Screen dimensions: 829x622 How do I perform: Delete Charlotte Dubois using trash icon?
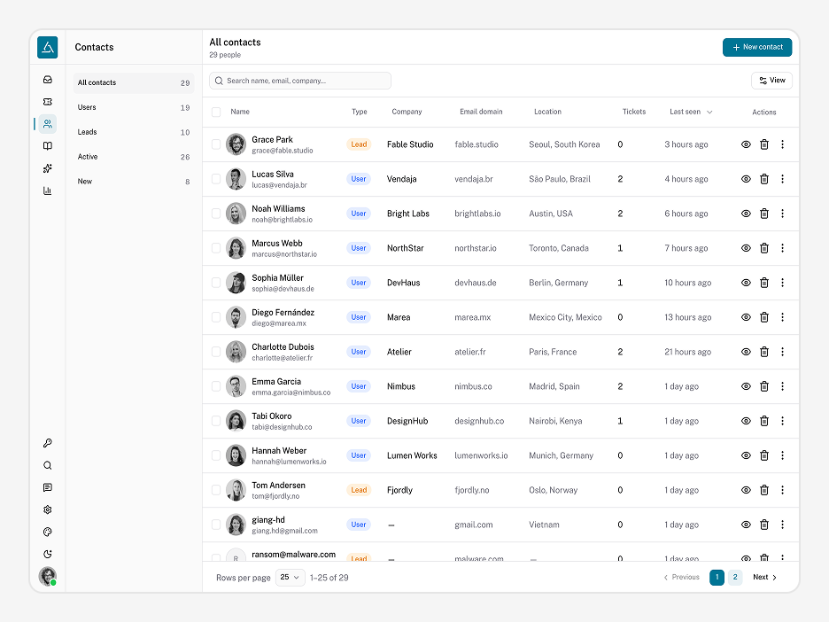click(764, 352)
